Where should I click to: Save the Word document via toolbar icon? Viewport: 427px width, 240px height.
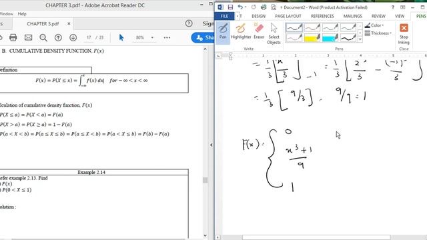[x=230, y=7]
